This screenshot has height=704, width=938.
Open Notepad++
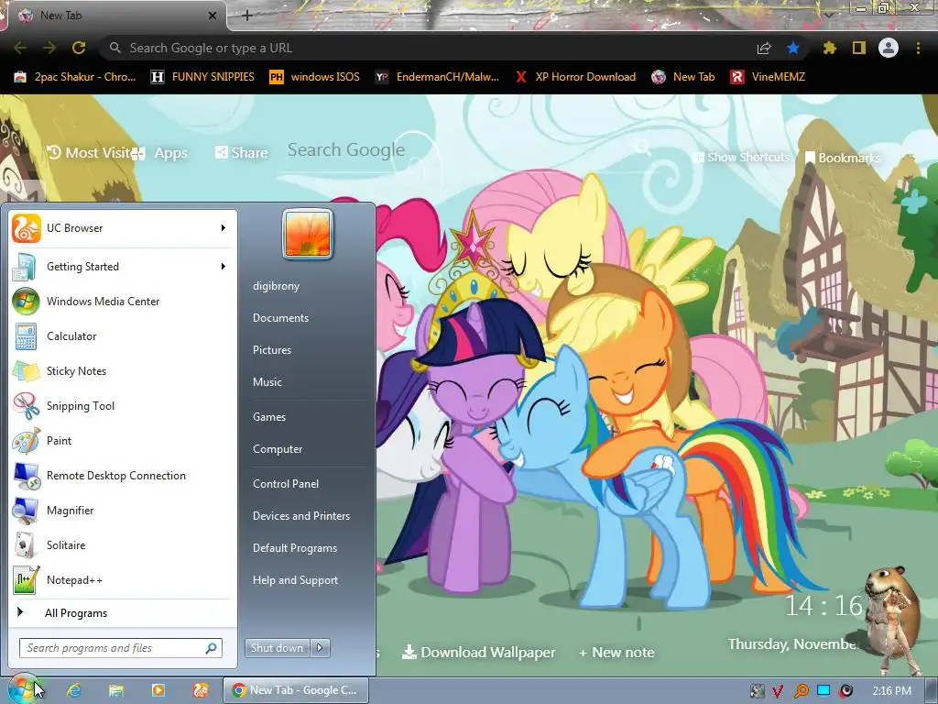click(x=123, y=579)
